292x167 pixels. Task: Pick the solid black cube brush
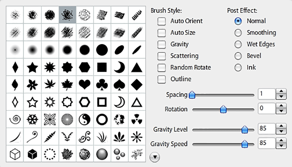tap(33, 154)
